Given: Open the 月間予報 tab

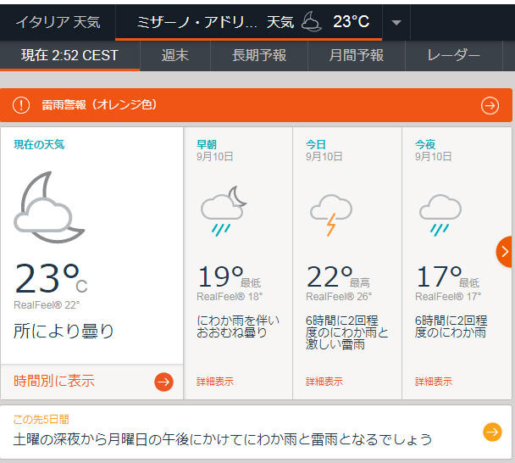Looking at the screenshot, I should click(x=357, y=55).
